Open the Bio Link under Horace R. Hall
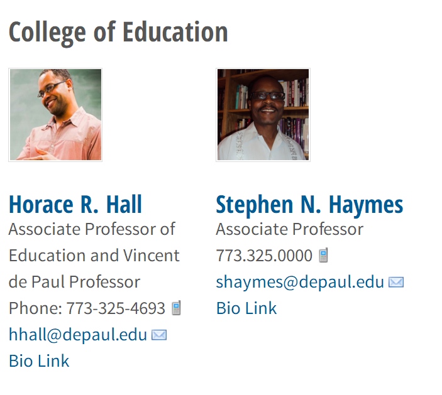Image resolution: width=442 pixels, height=395 pixels. 39,361
